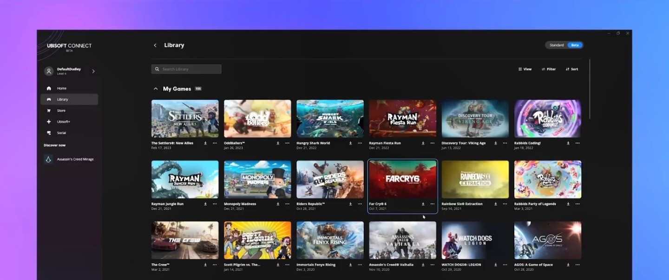669x280 pixels.
Task: Open the View options dropdown
Action: (x=525, y=69)
